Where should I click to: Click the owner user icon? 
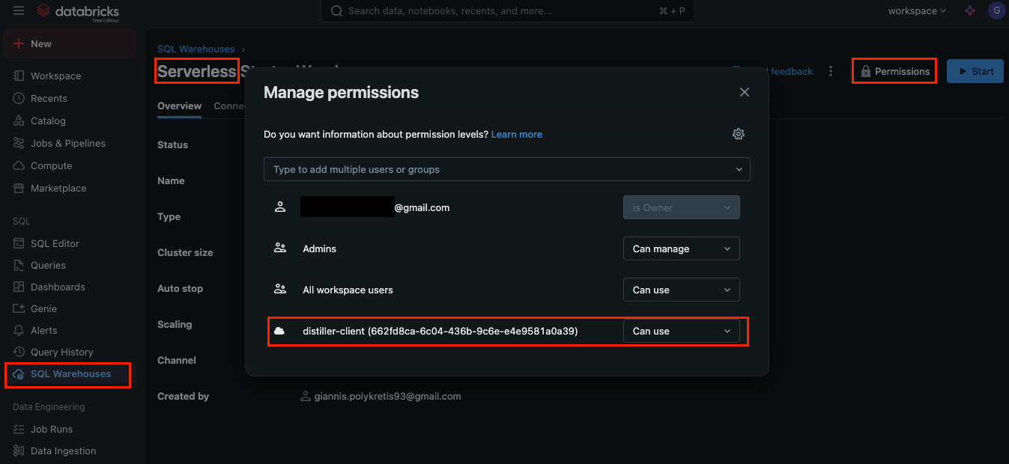[x=280, y=207]
